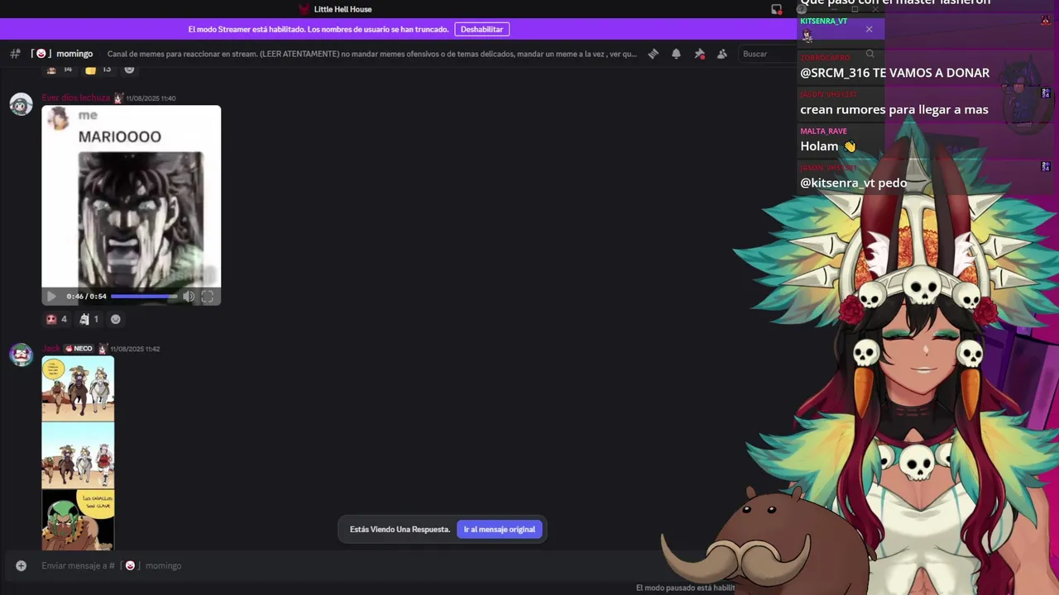This screenshot has width=1059, height=595.
Task: Toggle the reaction with count 1
Action: tap(89, 319)
